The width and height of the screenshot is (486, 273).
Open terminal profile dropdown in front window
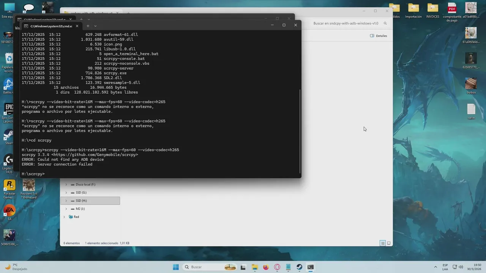pyautogui.click(x=95, y=26)
